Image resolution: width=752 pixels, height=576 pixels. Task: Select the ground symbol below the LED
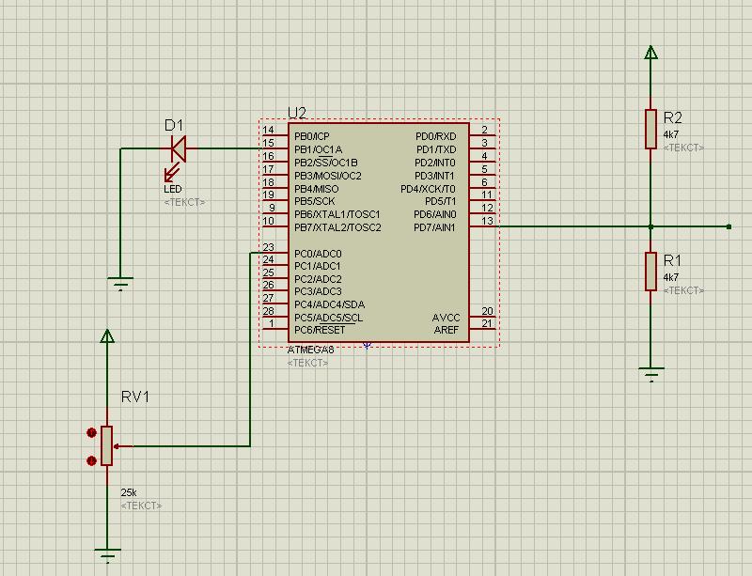[120, 282]
